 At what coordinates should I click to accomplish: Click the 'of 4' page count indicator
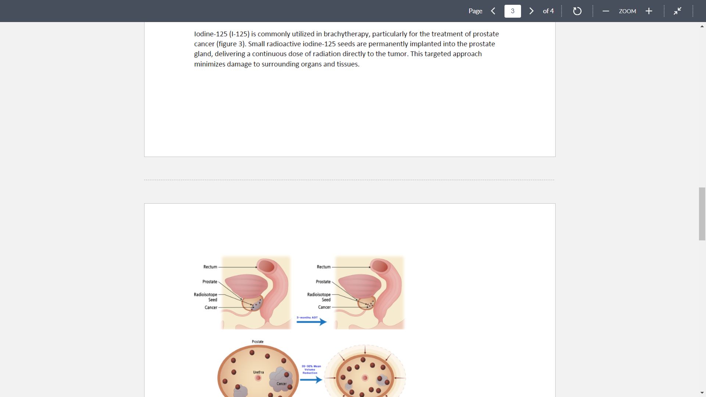(x=548, y=11)
